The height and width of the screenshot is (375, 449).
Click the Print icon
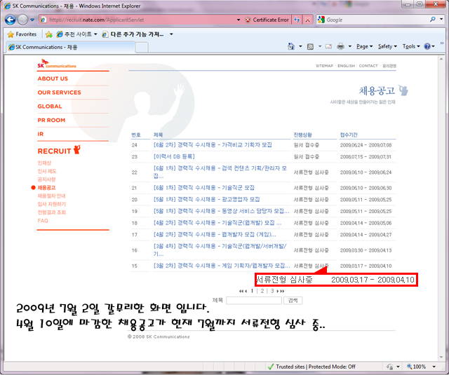click(340, 46)
